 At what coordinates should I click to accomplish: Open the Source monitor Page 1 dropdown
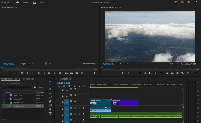tap(26, 64)
